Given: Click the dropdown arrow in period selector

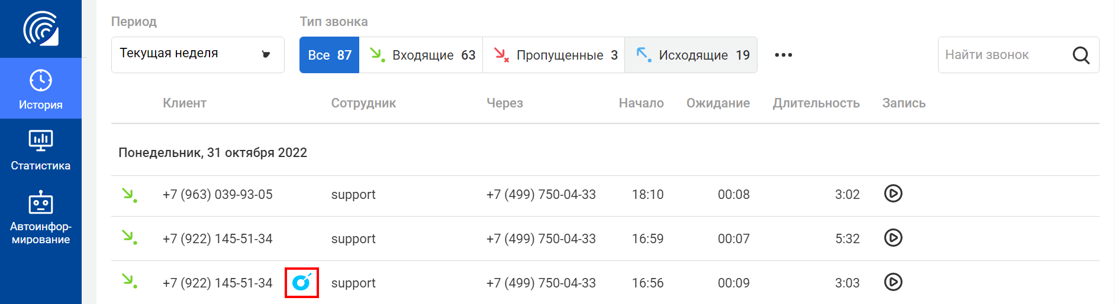Looking at the screenshot, I should 266,54.
